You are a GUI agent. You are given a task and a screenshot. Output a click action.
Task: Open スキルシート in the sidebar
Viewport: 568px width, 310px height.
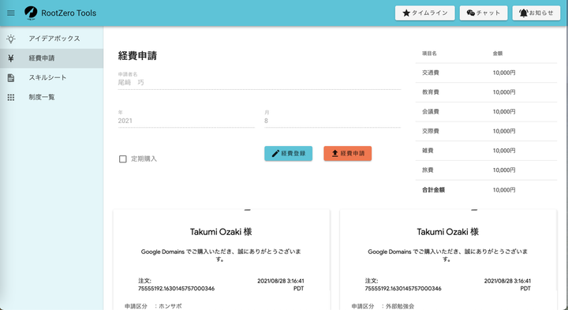tap(51, 77)
